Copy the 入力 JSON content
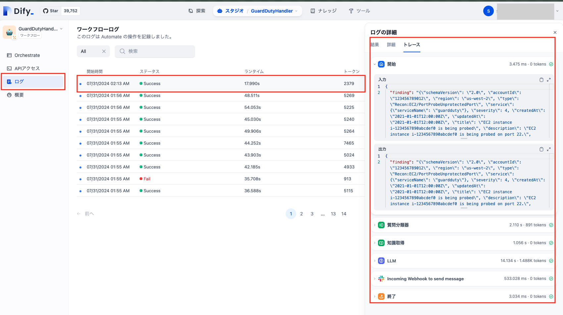Image resolution: width=563 pixels, height=315 pixels. tap(541, 80)
